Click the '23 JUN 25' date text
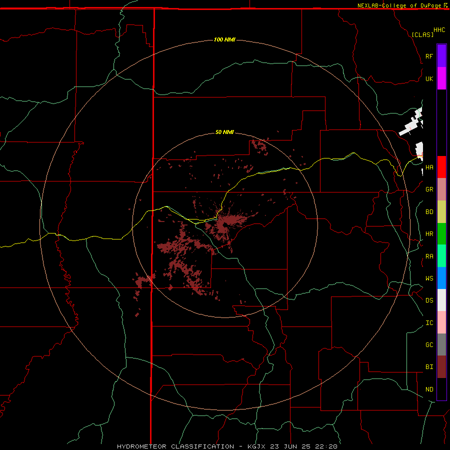This screenshot has width=450, height=450. (290, 446)
